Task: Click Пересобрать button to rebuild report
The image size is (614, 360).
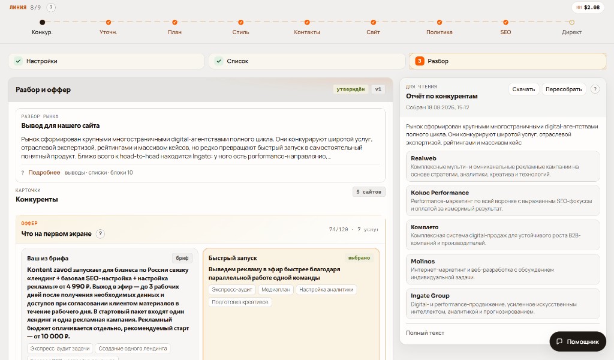Action: coord(564,89)
